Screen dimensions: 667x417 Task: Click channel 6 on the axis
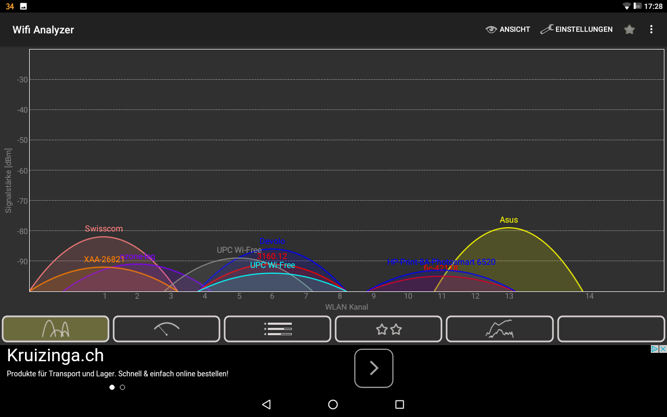(271, 297)
